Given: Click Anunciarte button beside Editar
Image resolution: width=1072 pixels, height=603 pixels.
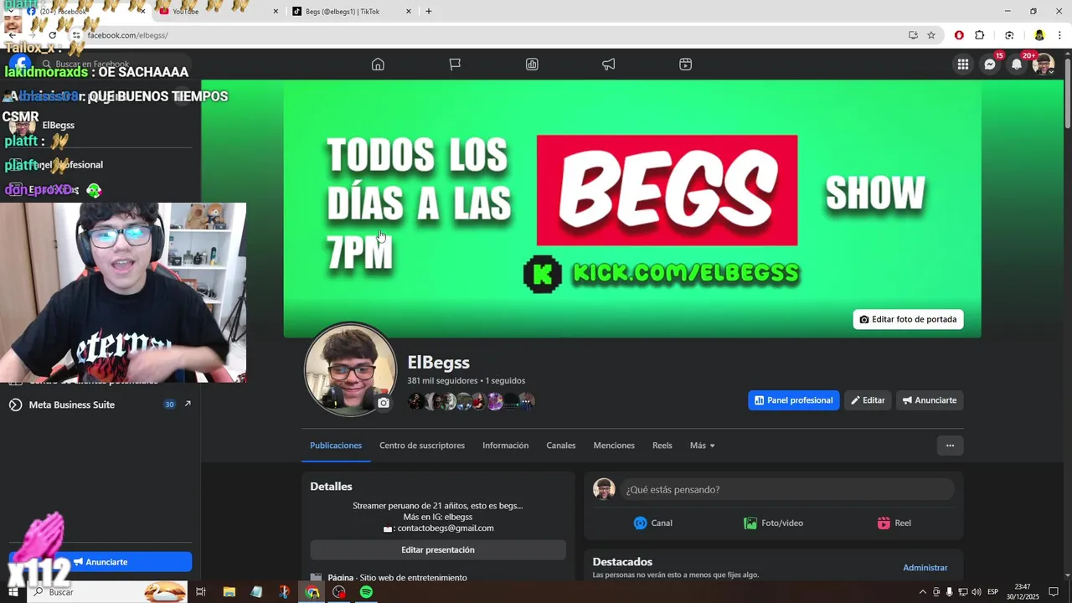Looking at the screenshot, I should tap(930, 400).
